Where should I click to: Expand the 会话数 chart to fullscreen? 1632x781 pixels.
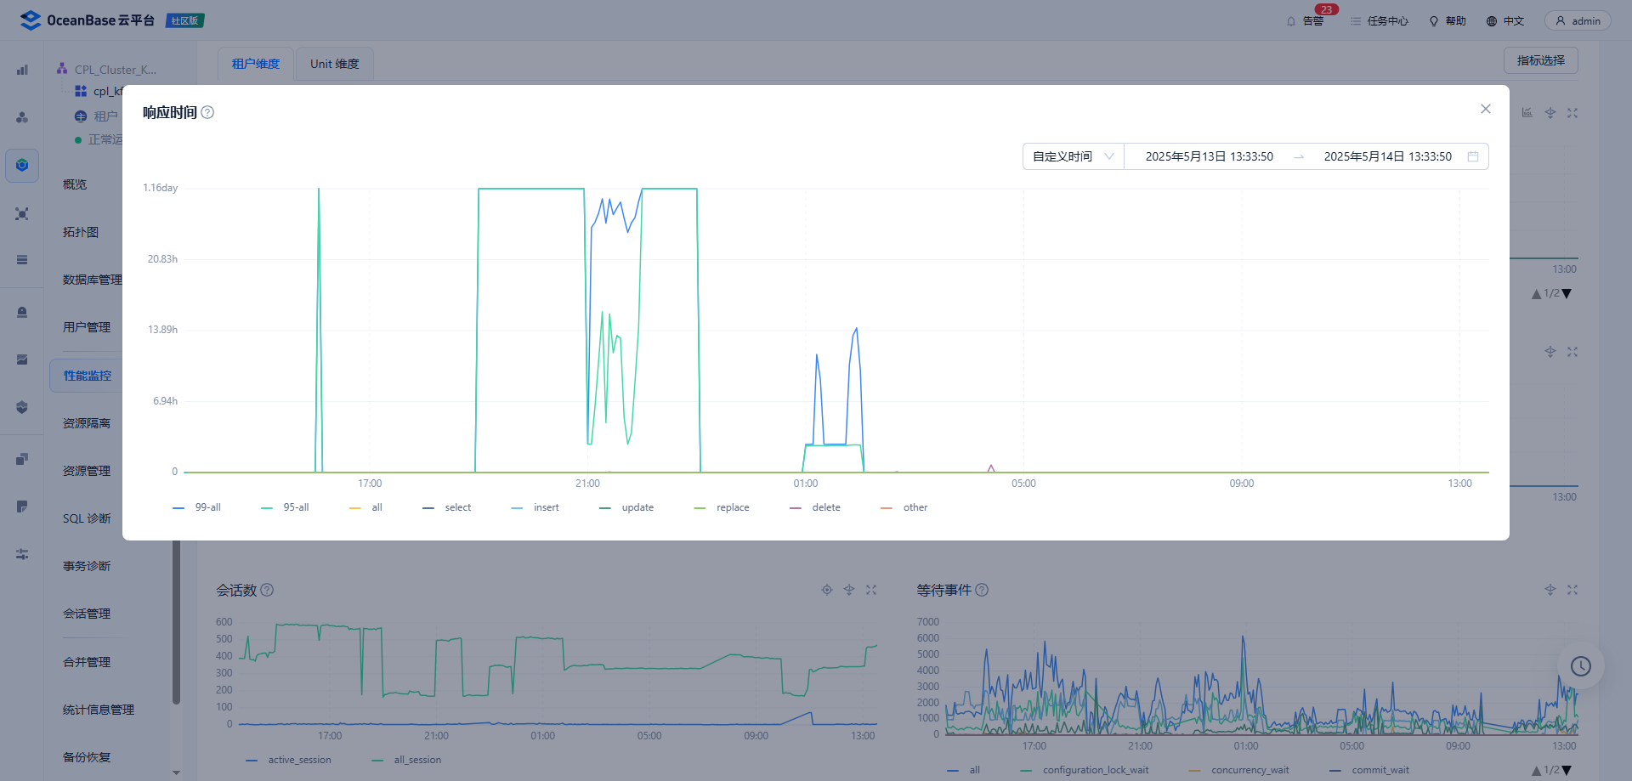(x=871, y=590)
